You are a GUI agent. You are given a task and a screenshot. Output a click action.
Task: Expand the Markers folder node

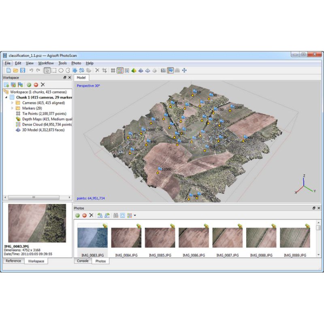tap(12, 108)
